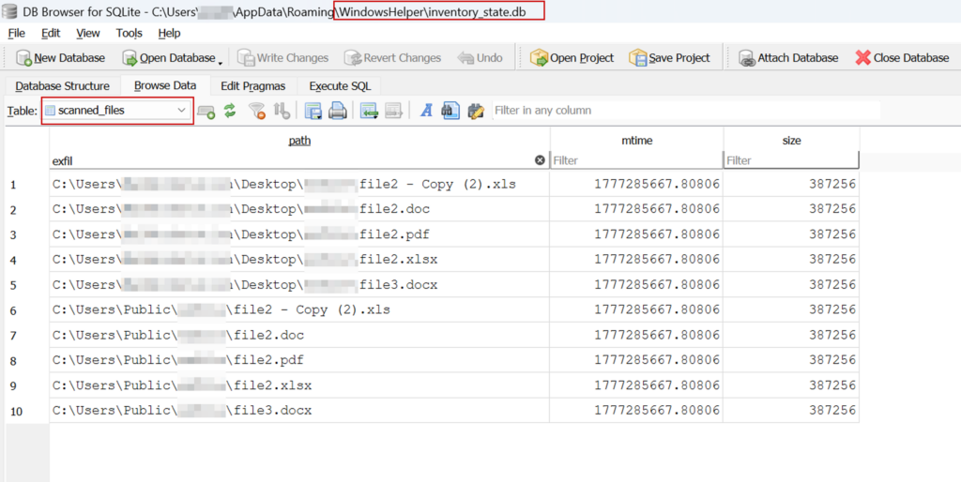Click Desktop path cell ending file2.pdf
Screen dimensions: 961x482
tap(299, 234)
